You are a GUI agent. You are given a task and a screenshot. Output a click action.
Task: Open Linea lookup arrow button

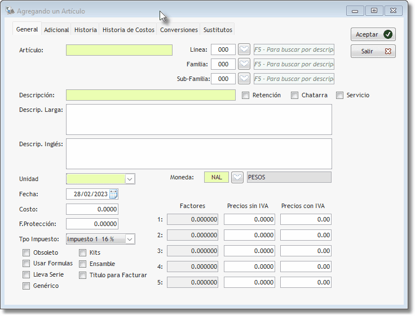[x=244, y=49]
